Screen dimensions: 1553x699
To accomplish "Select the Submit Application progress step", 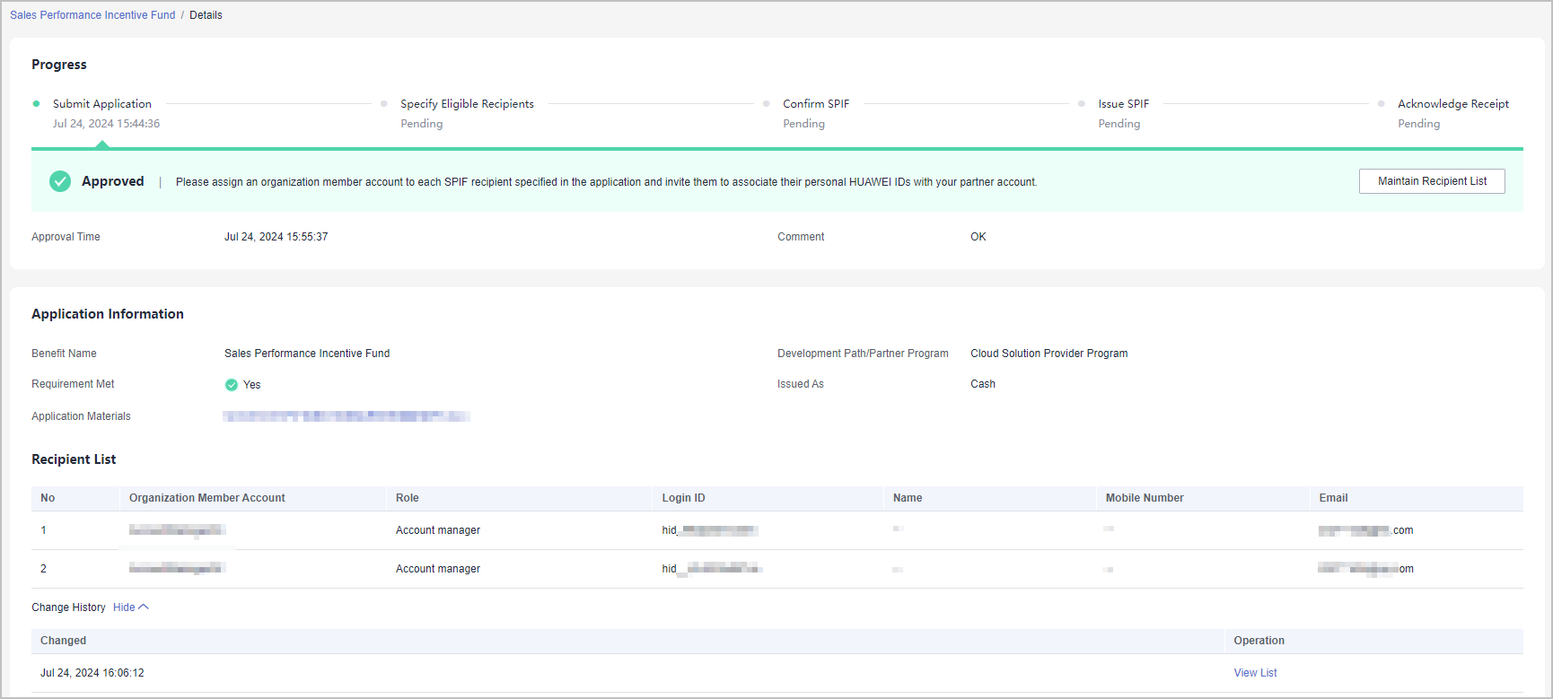I will click(x=102, y=104).
